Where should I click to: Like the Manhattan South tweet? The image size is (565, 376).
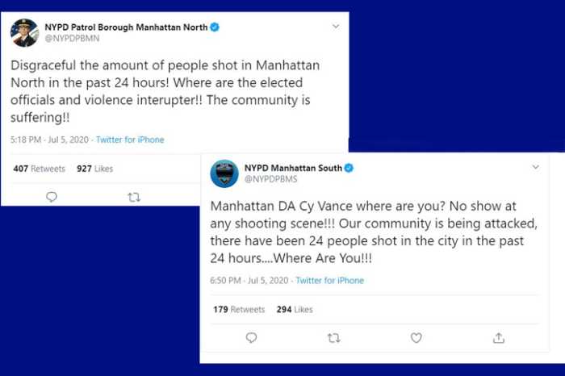[416, 338]
